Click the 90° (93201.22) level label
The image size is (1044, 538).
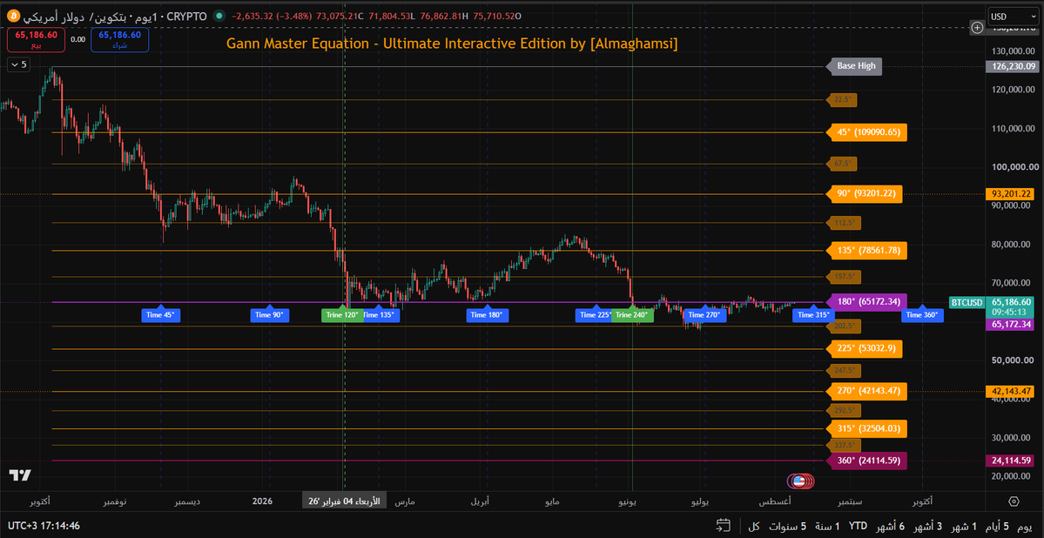click(866, 194)
